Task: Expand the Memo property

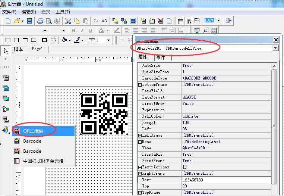Action: (x=140, y=142)
